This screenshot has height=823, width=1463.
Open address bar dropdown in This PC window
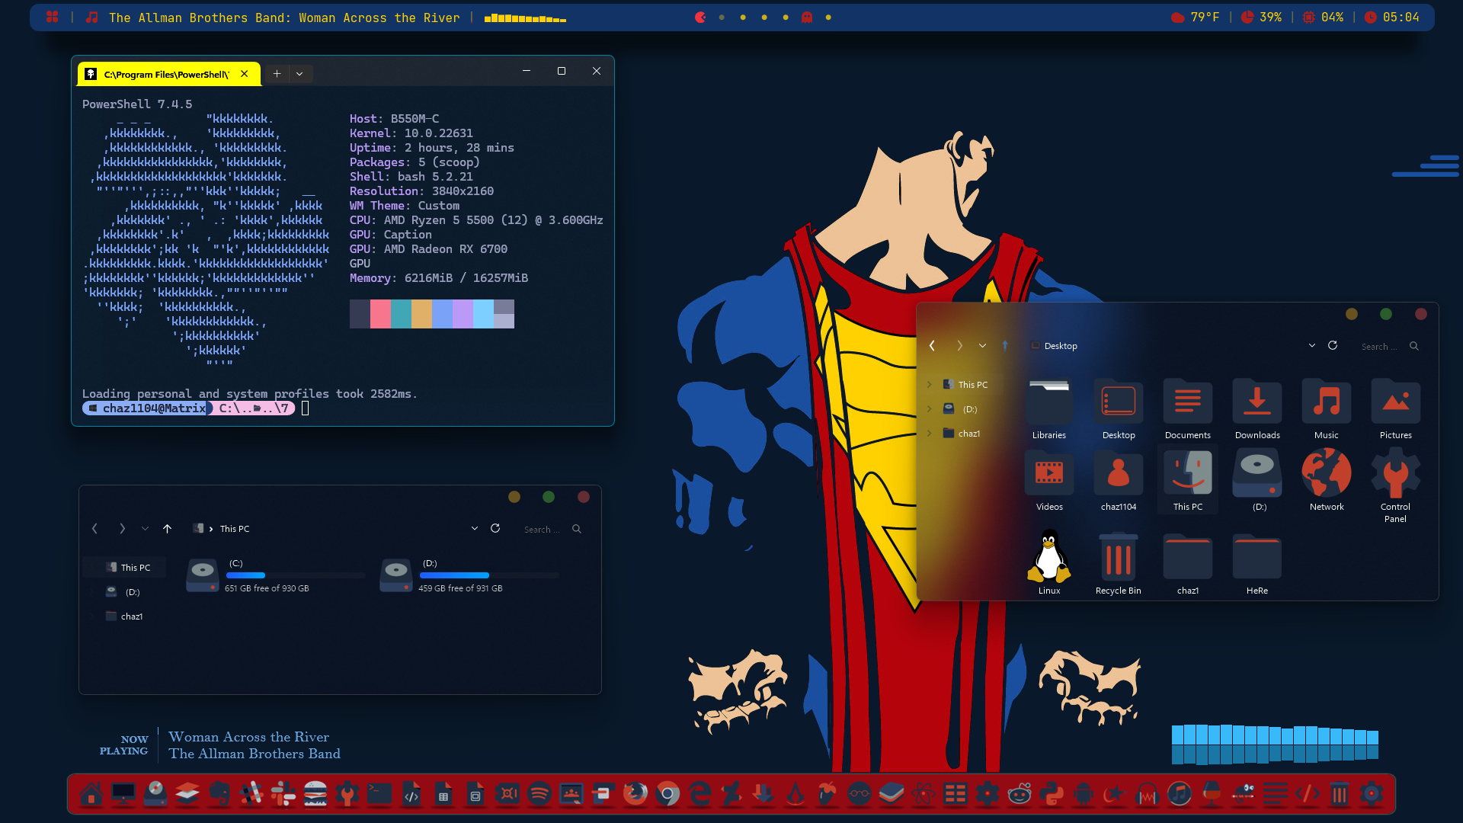[475, 529]
